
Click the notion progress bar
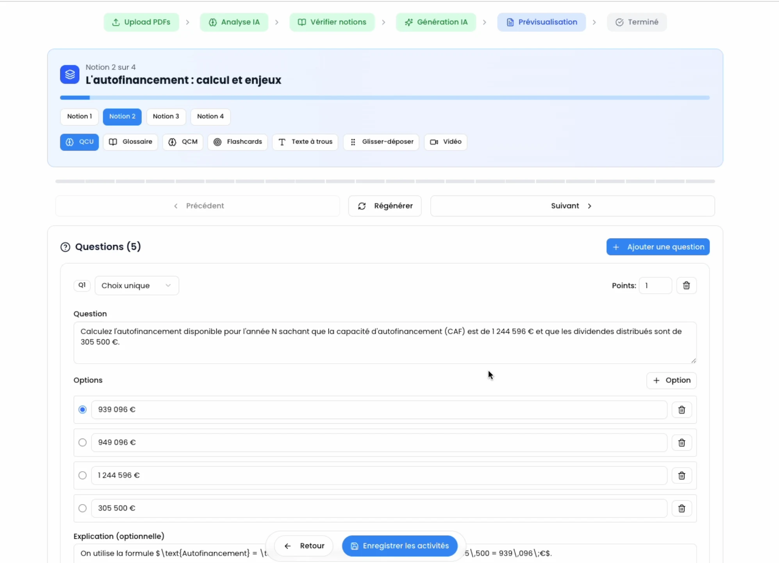click(x=385, y=98)
